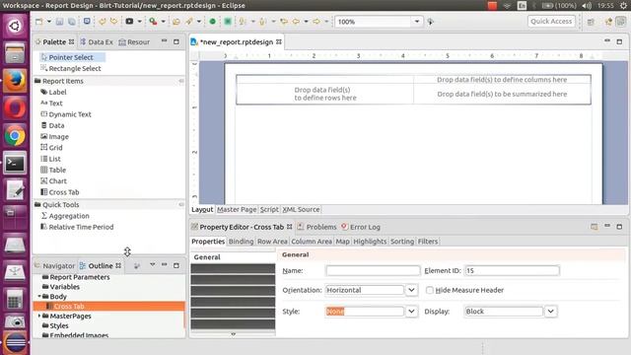Open the zoom 100% dropdown
The image size is (631, 355).
[x=417, y=22]
